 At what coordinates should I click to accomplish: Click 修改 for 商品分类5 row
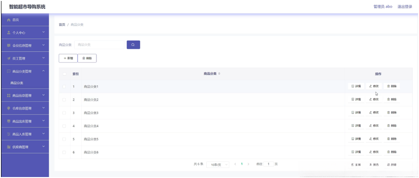[374, 139]
